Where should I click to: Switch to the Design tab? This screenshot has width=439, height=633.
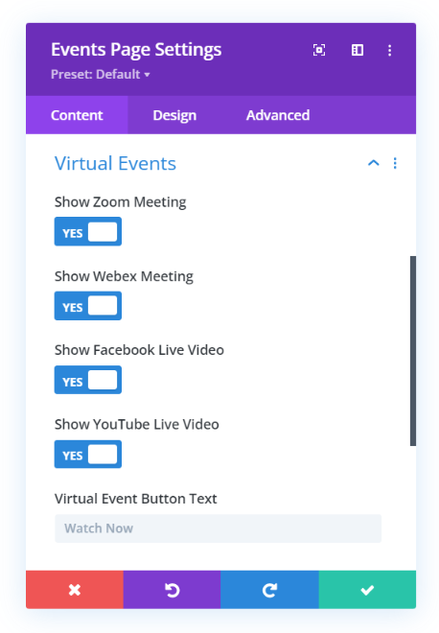(x=174, y=115)
